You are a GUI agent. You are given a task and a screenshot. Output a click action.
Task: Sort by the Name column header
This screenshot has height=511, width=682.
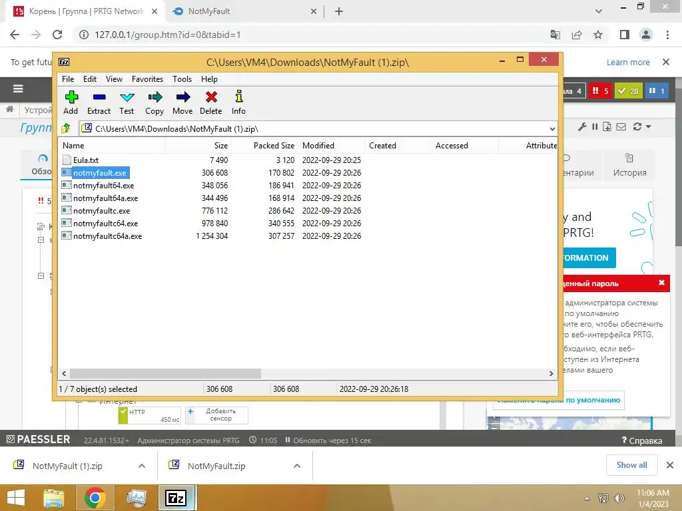click(111, 146)
